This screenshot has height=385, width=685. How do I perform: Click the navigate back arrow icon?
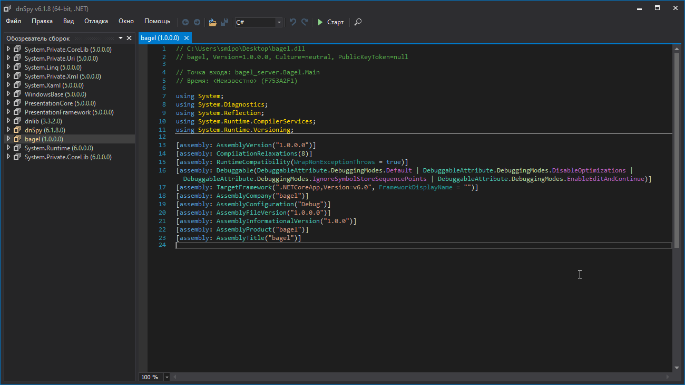click(185, 22)
